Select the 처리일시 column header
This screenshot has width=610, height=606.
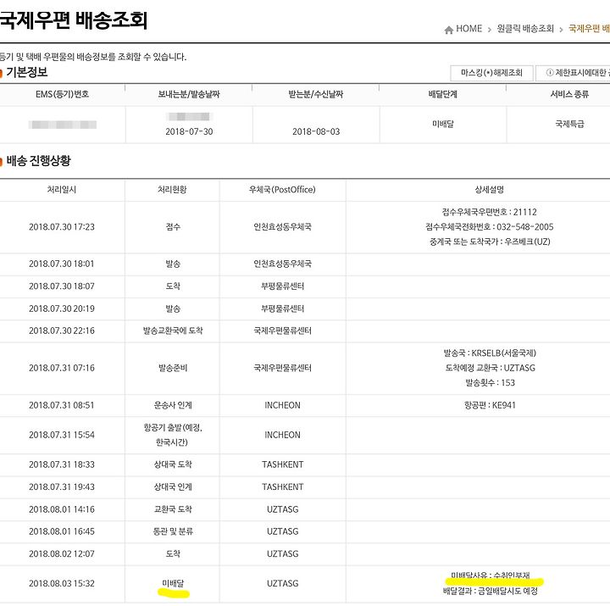pyautogui.click(x=62, y=190)
